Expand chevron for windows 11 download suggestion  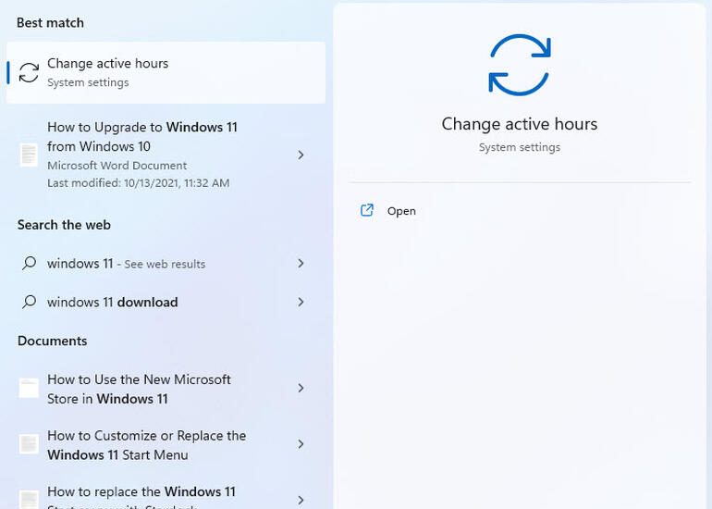point(301,302)
